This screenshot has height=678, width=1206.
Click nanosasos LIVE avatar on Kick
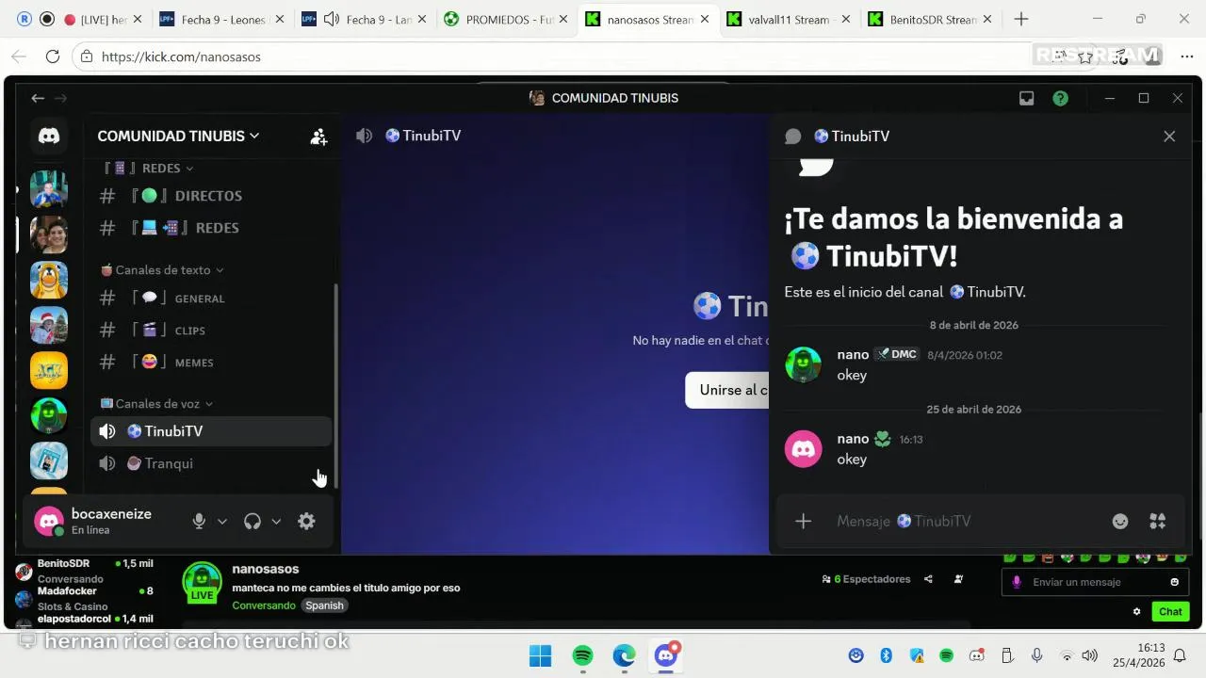[x=202, y=582]
